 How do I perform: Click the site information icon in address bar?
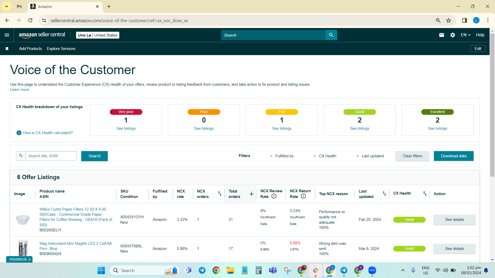[44, 20]
